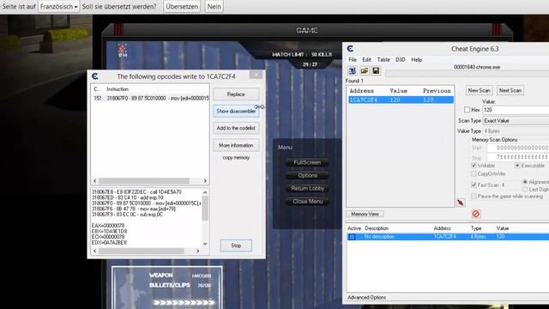Click the Close Menu button

tap(307, 202)
